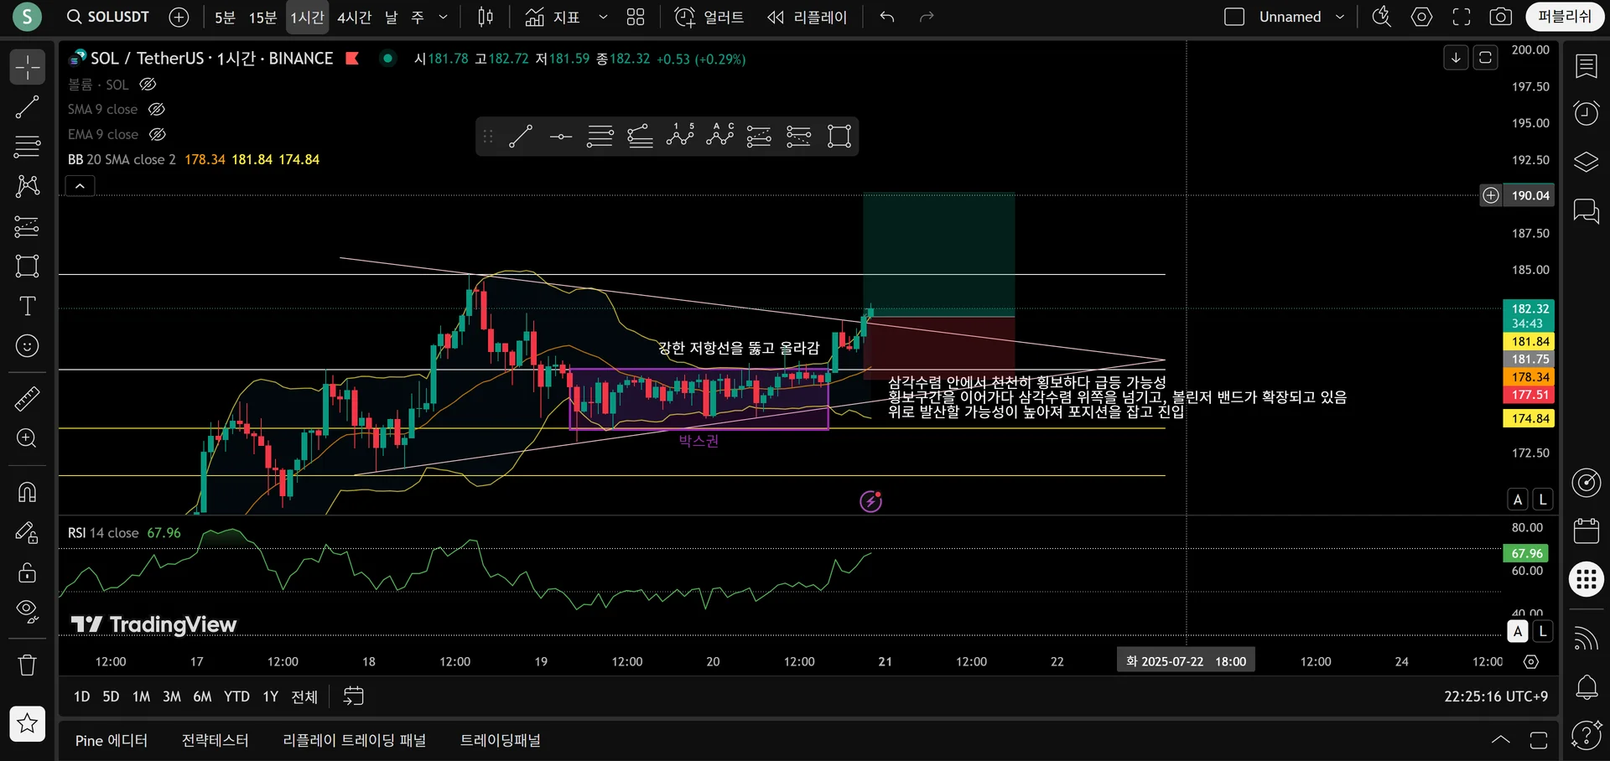Click the 퍼블리쉬 publish button
The width and height of the screenshot is (1610, 761).
1565,17
